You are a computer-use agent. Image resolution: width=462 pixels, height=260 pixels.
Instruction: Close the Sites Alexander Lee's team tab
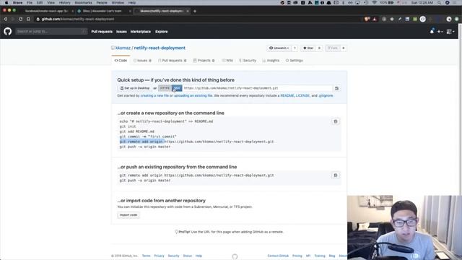point(130,12)
